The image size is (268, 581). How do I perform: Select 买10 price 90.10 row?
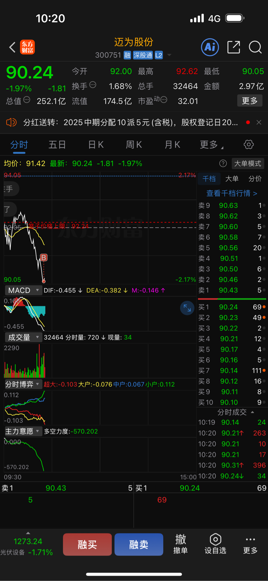(x=232, y=402)
